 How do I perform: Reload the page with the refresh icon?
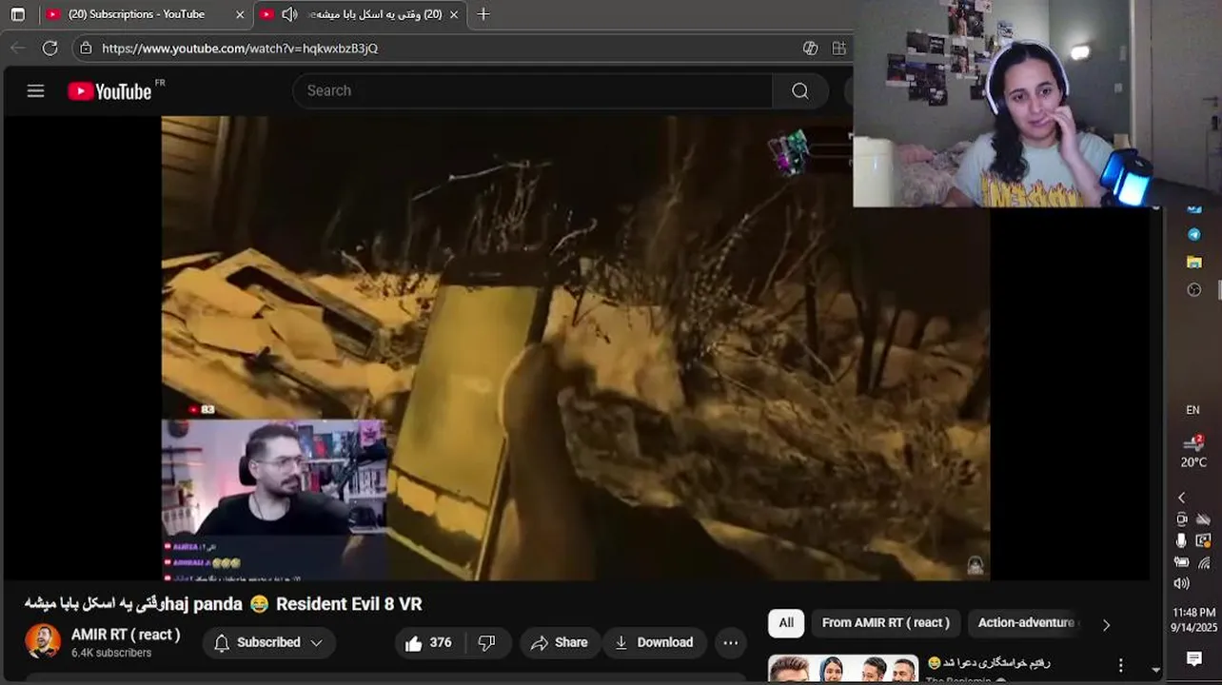[x=50, y=48]
